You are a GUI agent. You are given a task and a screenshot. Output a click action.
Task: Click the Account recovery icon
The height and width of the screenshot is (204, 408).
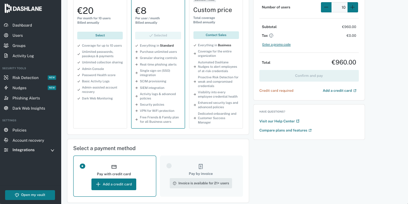pos(6,140)
